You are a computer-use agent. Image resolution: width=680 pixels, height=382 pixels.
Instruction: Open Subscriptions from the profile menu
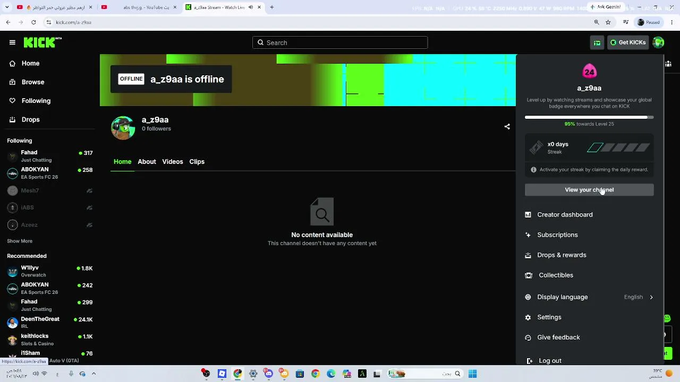click(557, 235)
